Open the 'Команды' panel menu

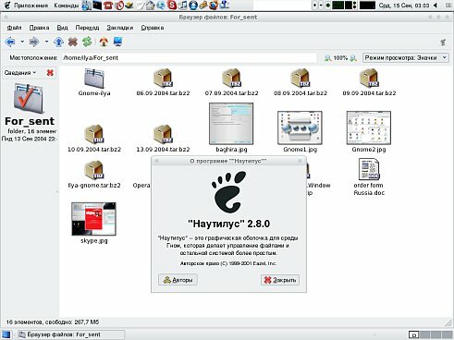tap(67, 6)
